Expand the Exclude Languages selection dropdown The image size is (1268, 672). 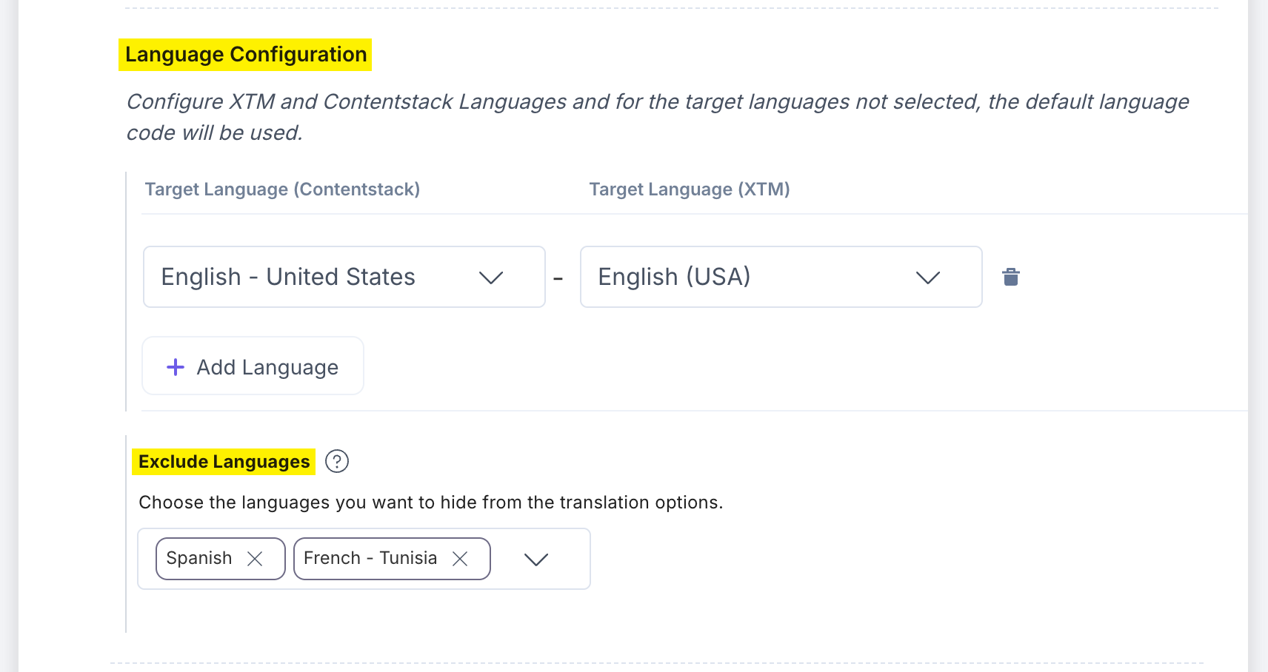click(537, 559)
